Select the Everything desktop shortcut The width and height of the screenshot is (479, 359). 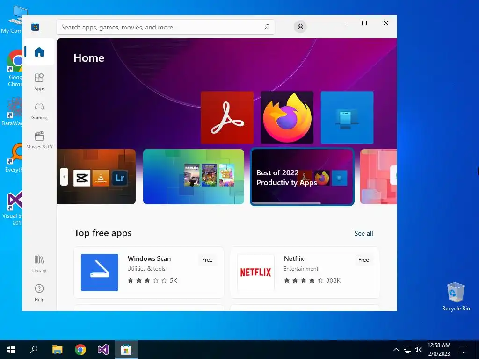(x=14, y=158)
